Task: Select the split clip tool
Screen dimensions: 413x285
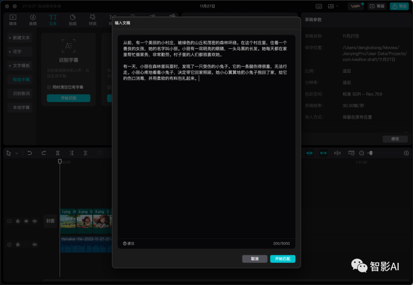Action: (x=58, y=153)
